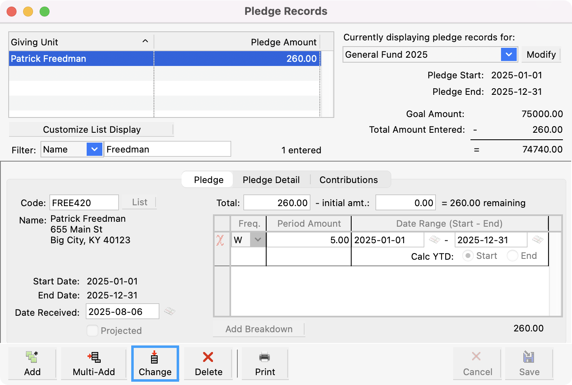Open the calendar beside the 2025-12-31 end date
This screenshot has width=572, height=385.
pyautogui.click(x=537, y=239)
